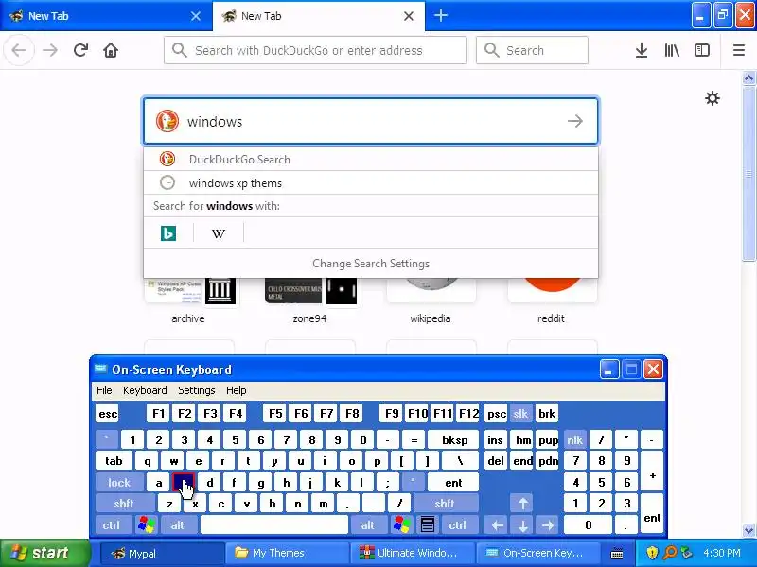The width and height of the screenshot is (757, 567).
Task: Click the on-screen space bar
Action: [274, 525]
